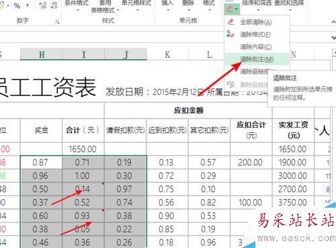Open the Clear eraser dropdown button
The width and height of the screenshot is (336, 248).
(x=232, y=9)
